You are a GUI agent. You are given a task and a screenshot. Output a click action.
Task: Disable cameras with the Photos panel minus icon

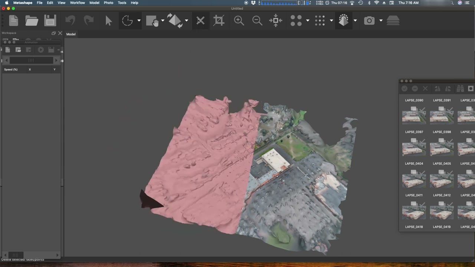pos(415,89)
